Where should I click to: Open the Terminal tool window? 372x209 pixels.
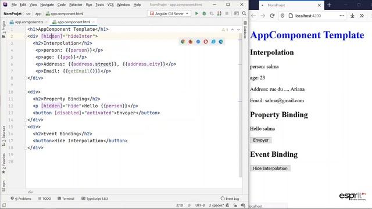[x=66, y=199]
